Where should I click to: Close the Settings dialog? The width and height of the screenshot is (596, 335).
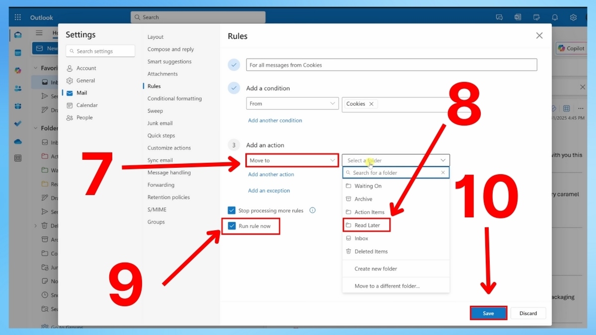[539, 36]
